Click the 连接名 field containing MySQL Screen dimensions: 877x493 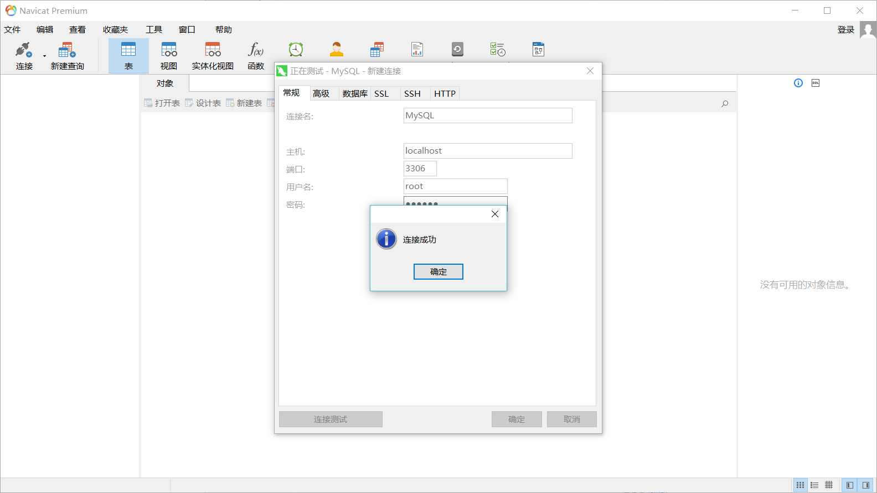click(488, 116)
